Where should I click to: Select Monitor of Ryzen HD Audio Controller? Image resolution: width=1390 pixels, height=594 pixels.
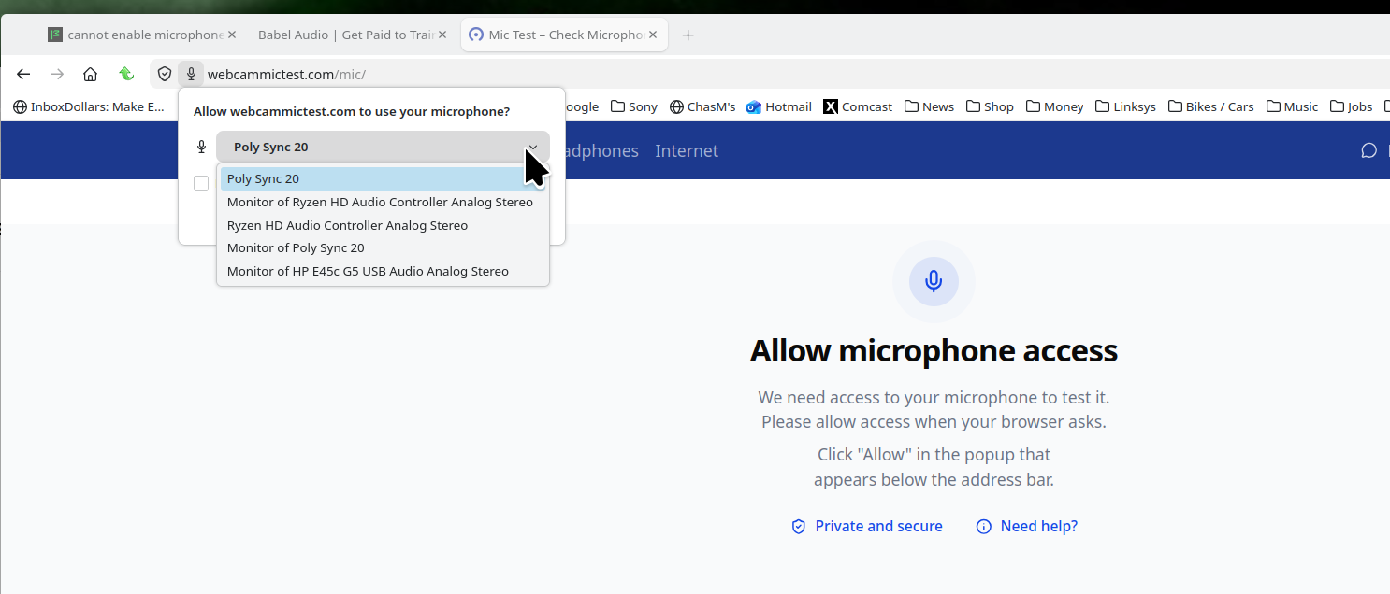383,202
